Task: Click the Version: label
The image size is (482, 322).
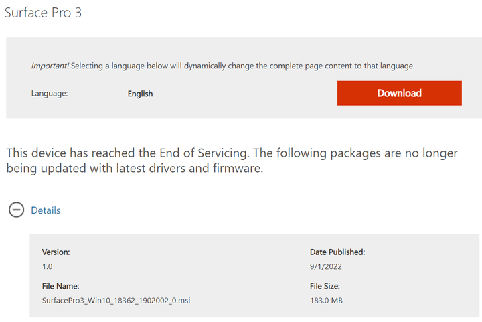Action: pyautogui.click(x=56, y=252)
